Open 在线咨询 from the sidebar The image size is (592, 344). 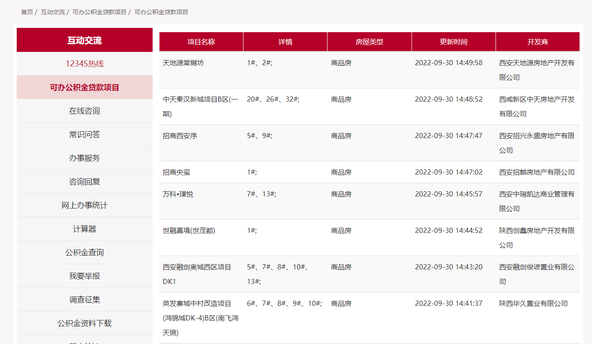[x=84, y=111]
